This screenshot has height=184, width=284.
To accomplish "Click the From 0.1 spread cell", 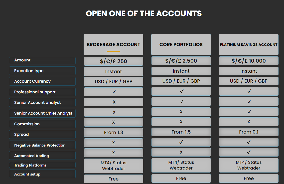I will click(249, 132).
